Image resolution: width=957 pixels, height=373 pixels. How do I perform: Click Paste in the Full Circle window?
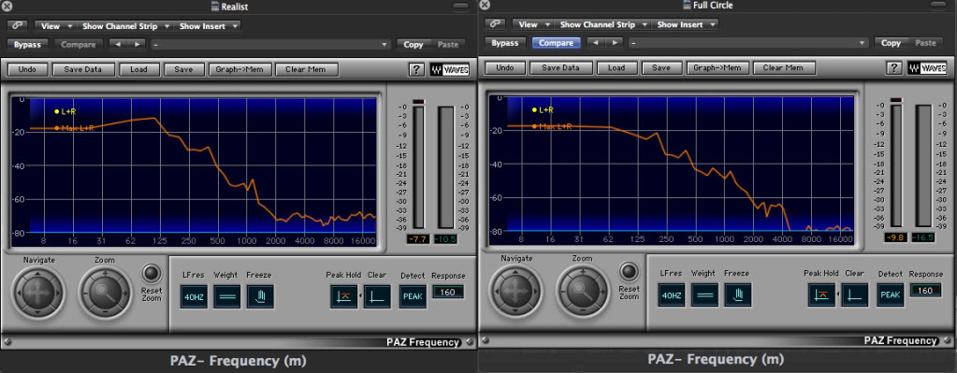[925, 43]
